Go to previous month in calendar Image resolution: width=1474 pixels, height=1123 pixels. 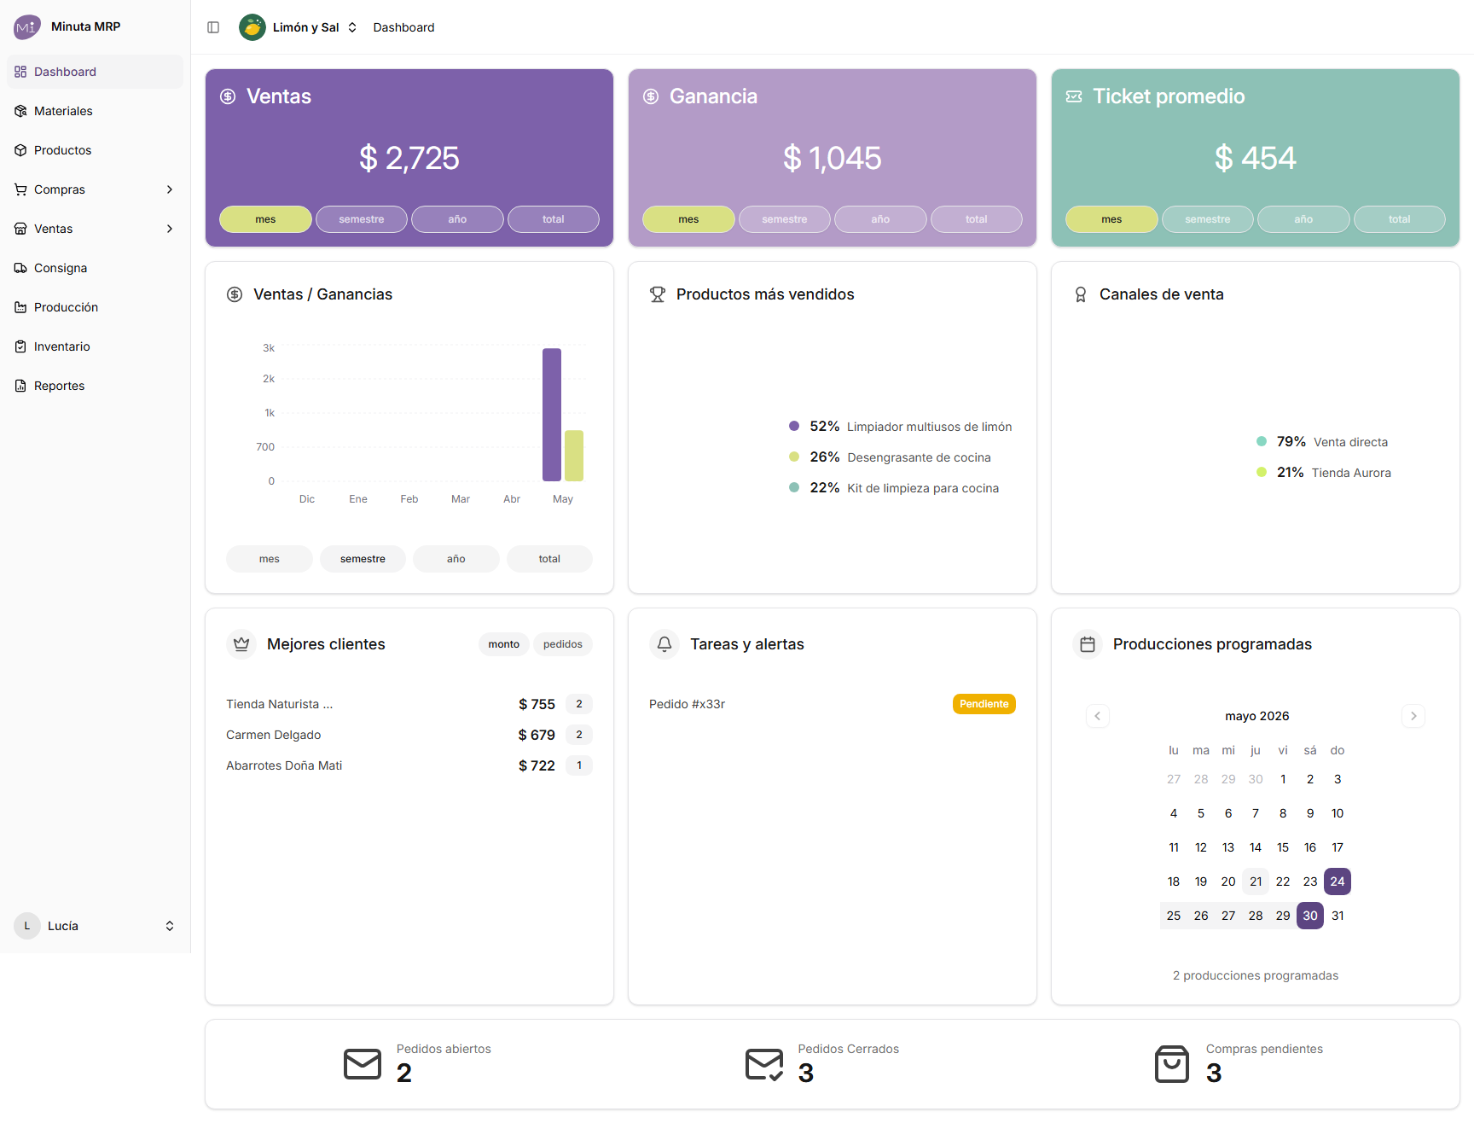point(1098,716)
